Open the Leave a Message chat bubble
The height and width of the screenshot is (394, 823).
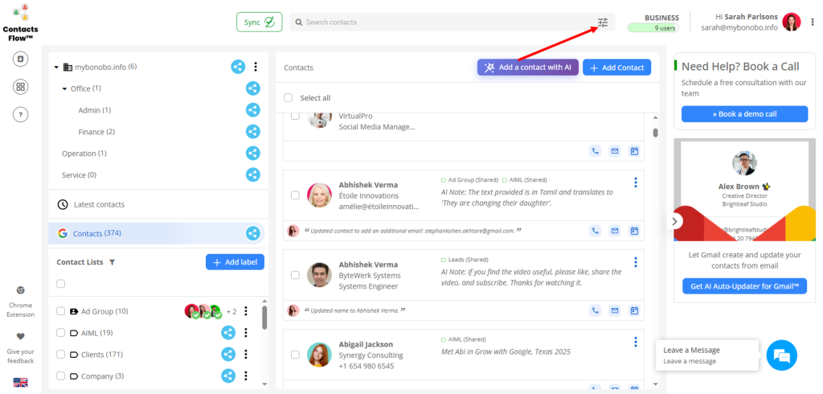(781, 355)
